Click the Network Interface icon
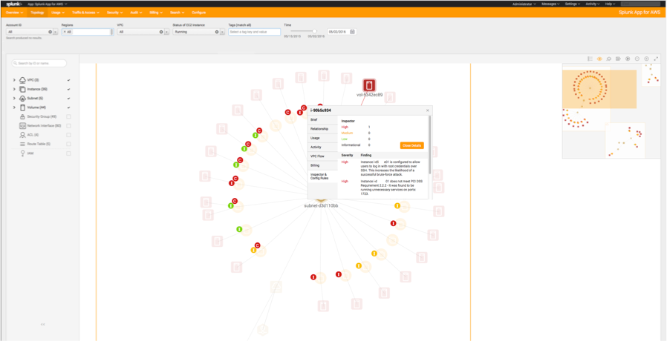This screenshot has width=667, height=341. click(x=23, y=126)
